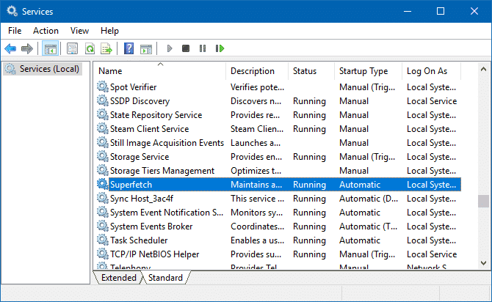The image size is (492, 302).
Task: Click the Show/Hide Console Tree icon
Action: click(x=50, y=49)
